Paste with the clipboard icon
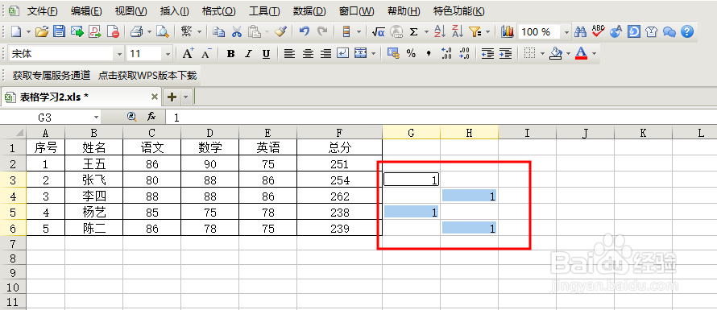 [x=255, y=31]
